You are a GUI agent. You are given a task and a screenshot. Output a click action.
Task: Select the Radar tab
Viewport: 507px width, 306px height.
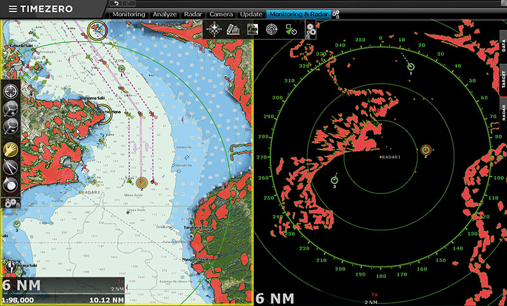coord(193,14)
